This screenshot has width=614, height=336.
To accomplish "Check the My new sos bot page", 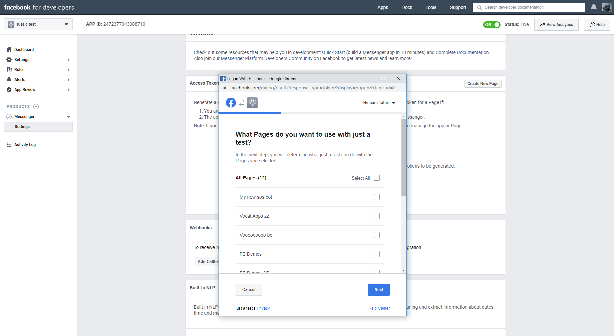I will click(x=377, y=197).
